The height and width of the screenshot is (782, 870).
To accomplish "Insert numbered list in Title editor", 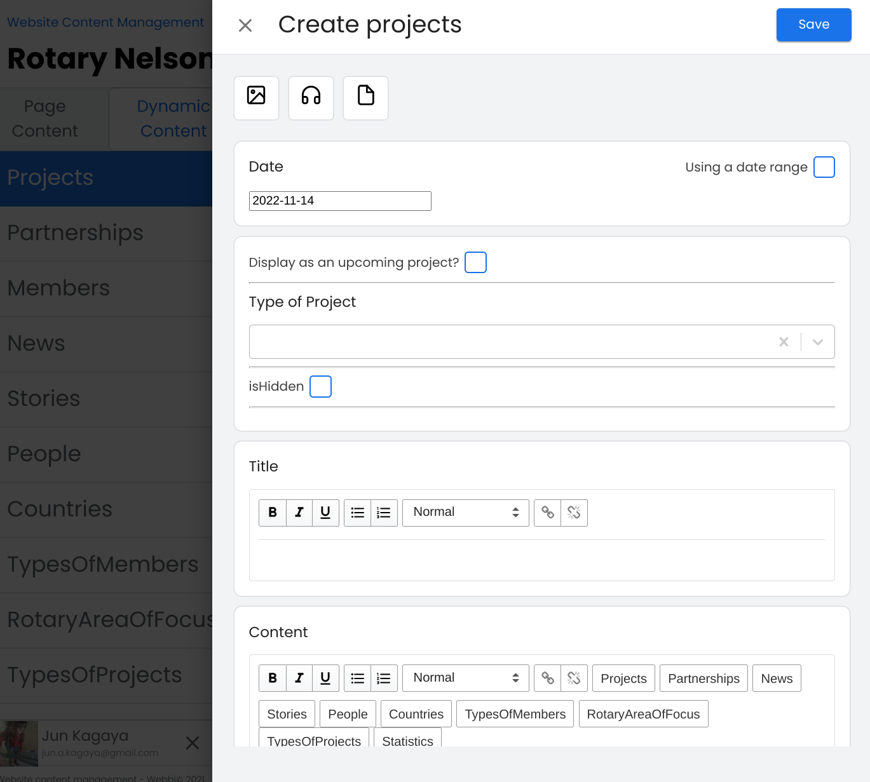I will pos(384,513).
